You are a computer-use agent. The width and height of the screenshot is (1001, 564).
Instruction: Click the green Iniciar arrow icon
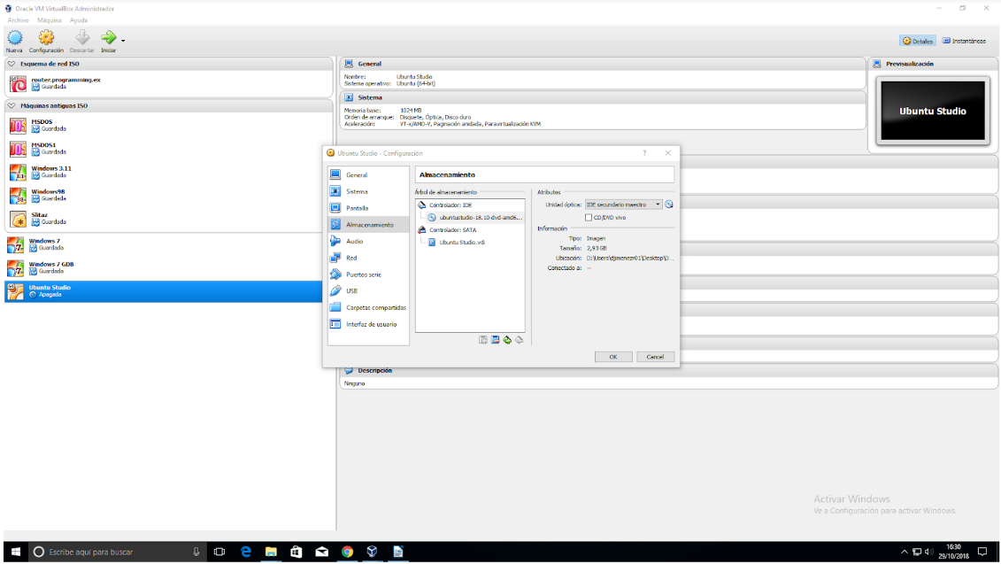point(108,38)
